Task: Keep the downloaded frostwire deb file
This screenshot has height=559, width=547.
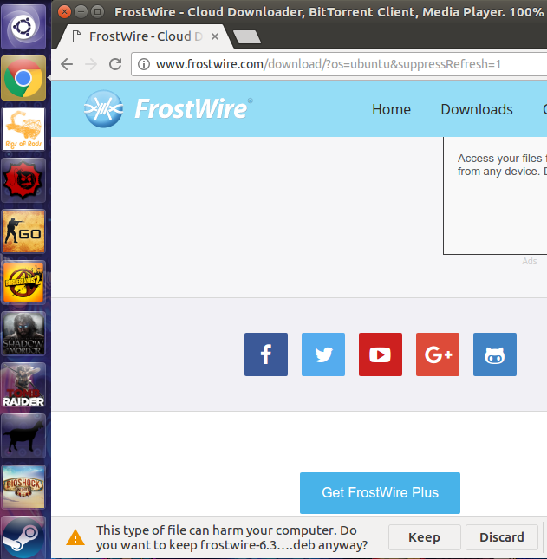Action: point(424,537)
